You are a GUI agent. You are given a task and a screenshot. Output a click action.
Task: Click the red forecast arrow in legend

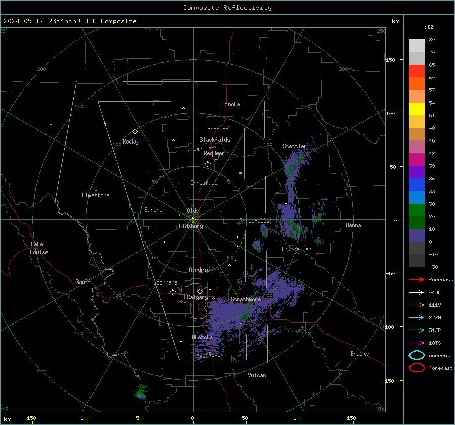point(417,279)
